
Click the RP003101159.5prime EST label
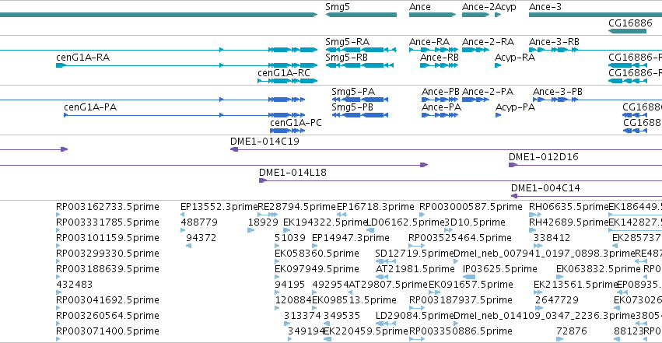pyautogui.click(x=107, y=238)
